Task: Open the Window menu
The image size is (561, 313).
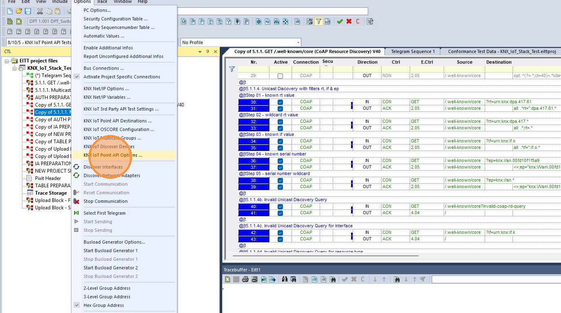Action: (x=123, y=2)
